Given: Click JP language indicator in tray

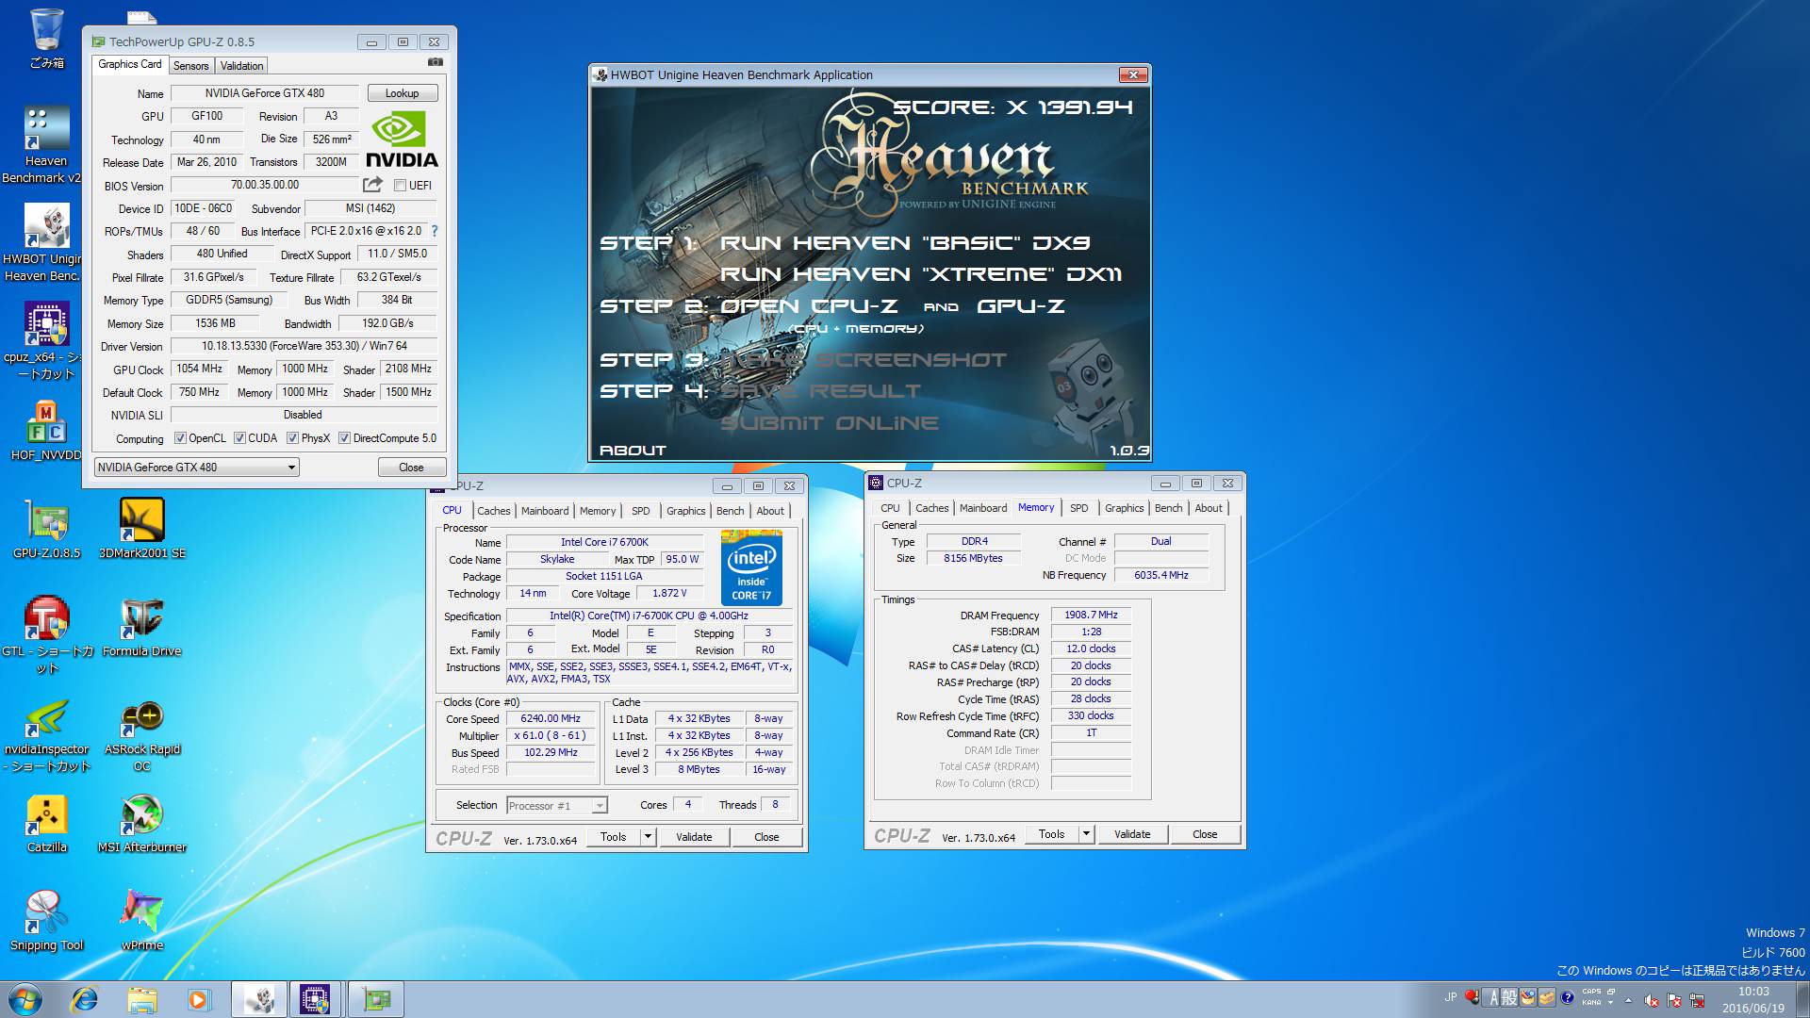Looking at the screenshot, I should [1450, 996].
